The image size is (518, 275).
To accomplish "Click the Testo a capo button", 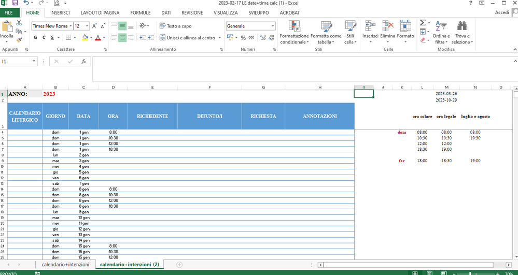I will coord(175,26).
